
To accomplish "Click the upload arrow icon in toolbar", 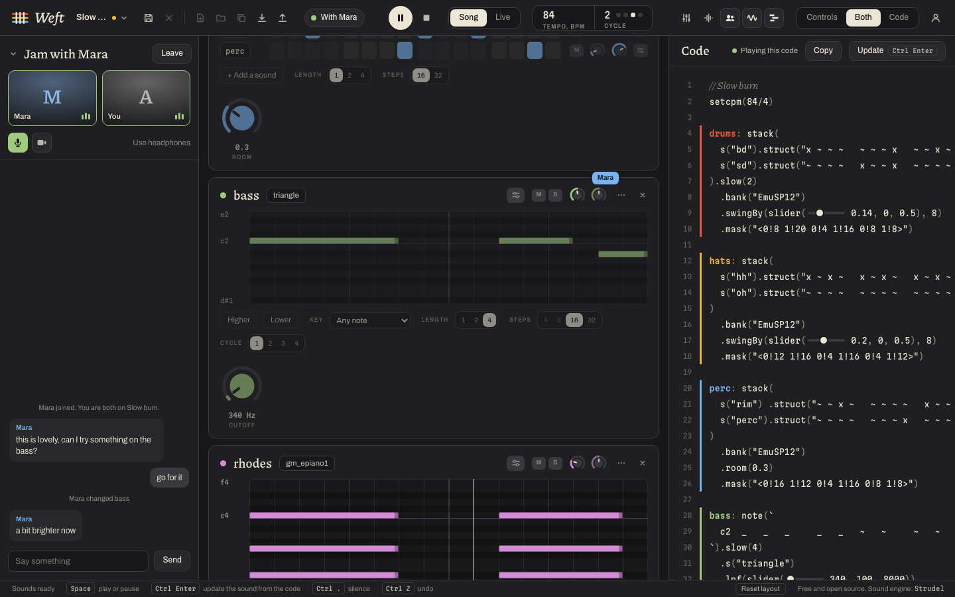I will [x=283, y=18].
